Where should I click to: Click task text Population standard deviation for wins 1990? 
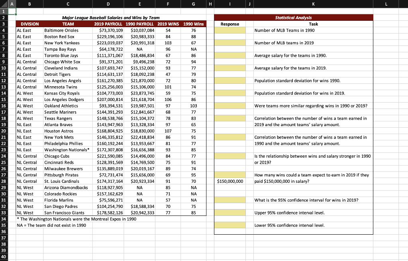tap(297, 81)
